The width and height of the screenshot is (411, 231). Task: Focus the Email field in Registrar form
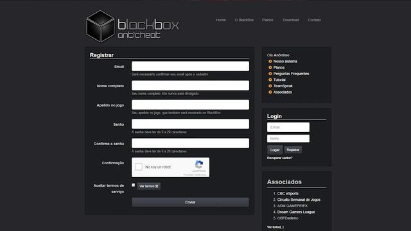190,66
